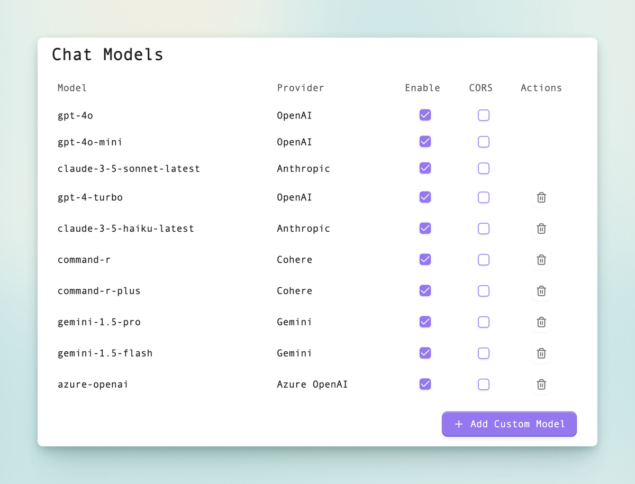The image size is (635, 484).
Task: Toggle CORS checkbox for command-r
Action: [483, 260]
